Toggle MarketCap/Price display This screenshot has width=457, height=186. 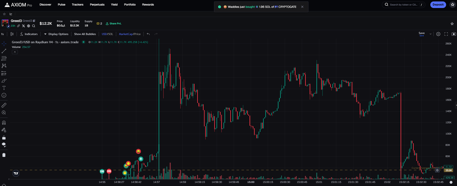tap(129, 34)
